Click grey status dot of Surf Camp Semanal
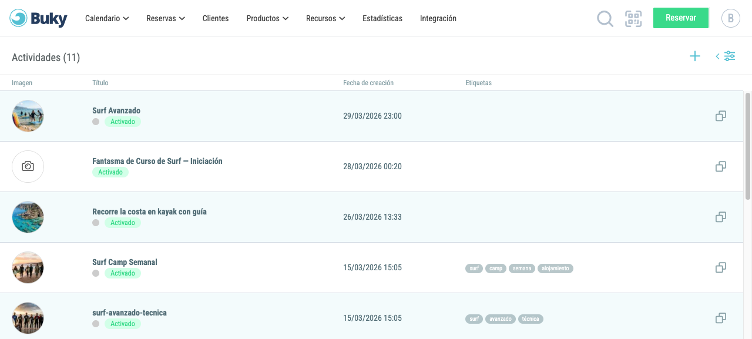Image resolution: width=752 pixels, height=339 pixels. click(96, 273)
